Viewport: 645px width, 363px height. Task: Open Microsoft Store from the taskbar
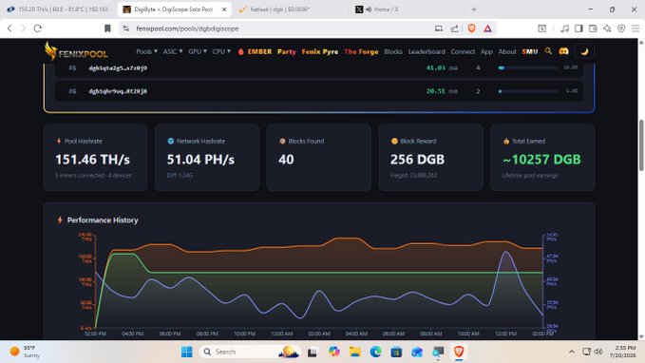click(x=396, y=352)
